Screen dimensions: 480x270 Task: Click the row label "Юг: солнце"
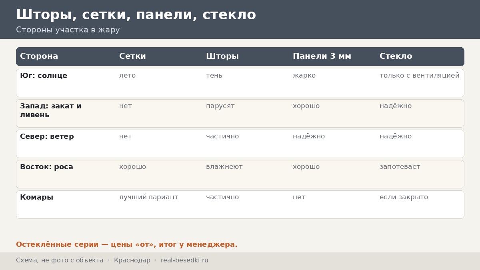[44, 76]
